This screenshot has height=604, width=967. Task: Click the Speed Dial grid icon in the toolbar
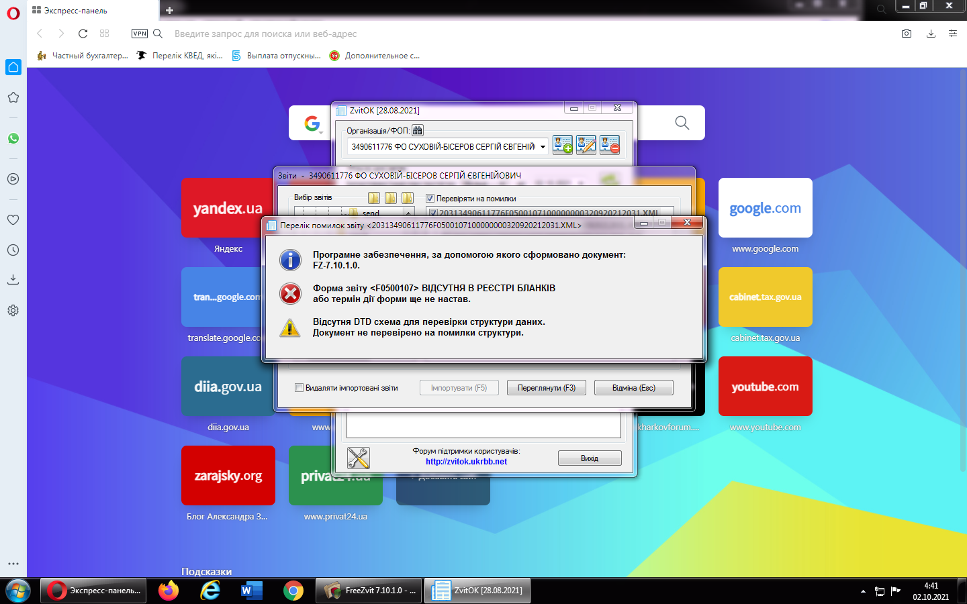[x=104, y=34]
